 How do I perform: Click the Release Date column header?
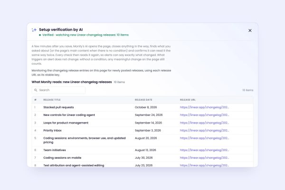point(143,100)
